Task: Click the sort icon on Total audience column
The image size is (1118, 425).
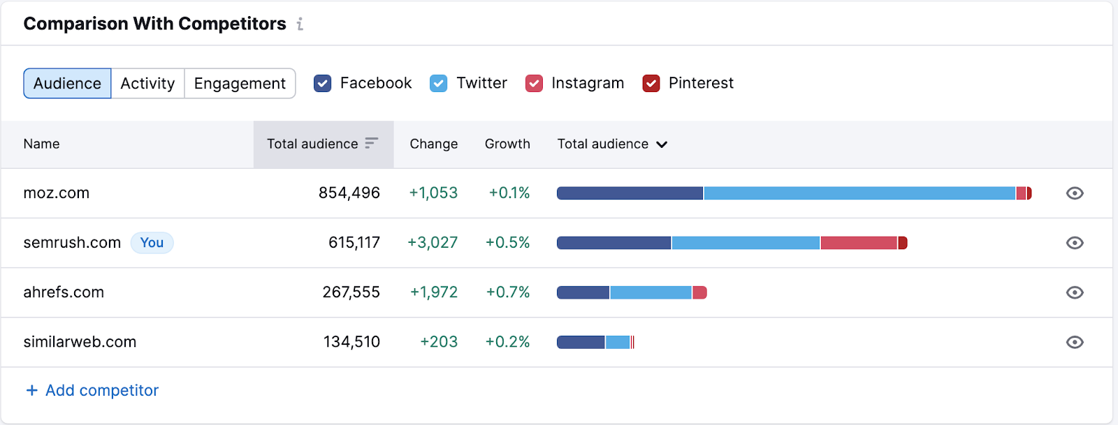Action: tap(371, 144)
